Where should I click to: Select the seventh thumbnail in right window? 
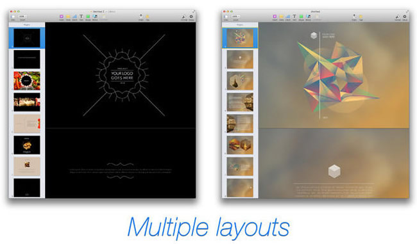coord(240,167)
